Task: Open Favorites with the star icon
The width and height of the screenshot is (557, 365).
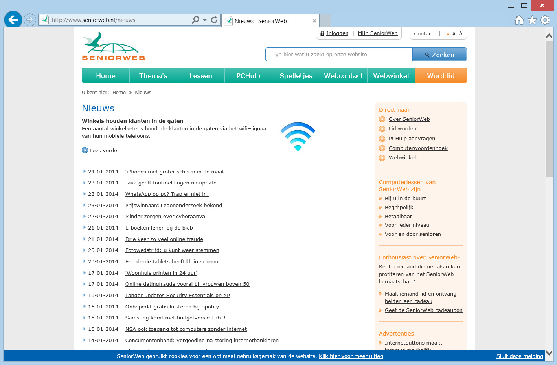Action: (x=532, y=20)
